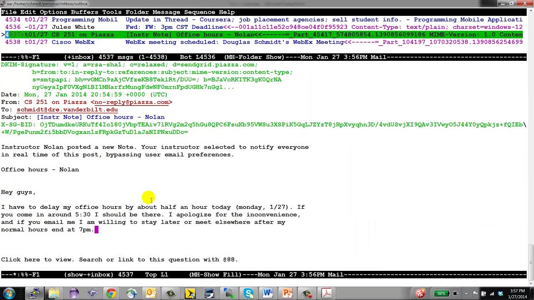Click the show-+inbox bottom mode line

pyautogui.click(x=264, y=275)
